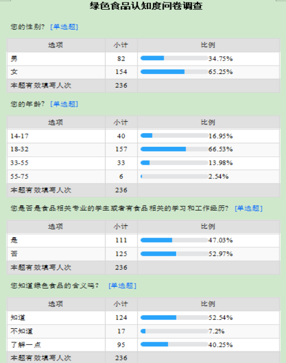Image resolution: width=286 pixels, height=363 pixels.
Task: Select the 33-55 age option row
Action: [x=143, y=163]
